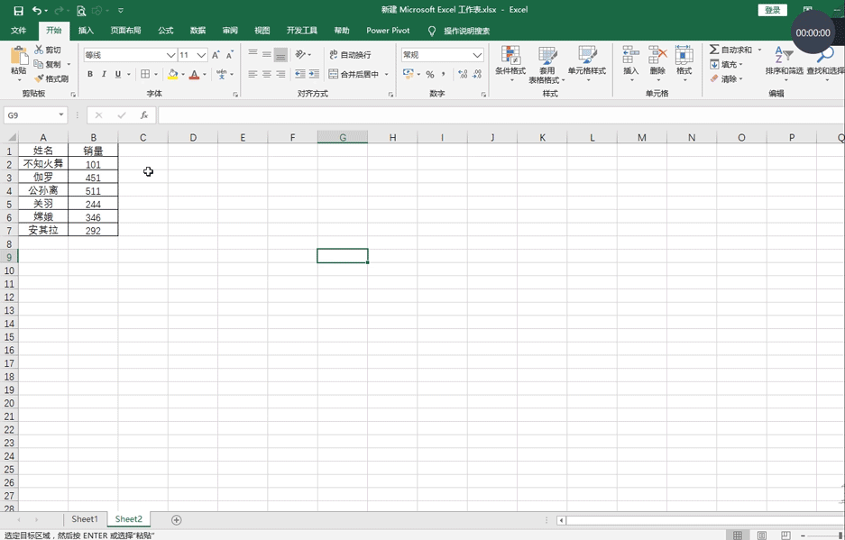
Task: Click the Copy icon
Action: 39,64
